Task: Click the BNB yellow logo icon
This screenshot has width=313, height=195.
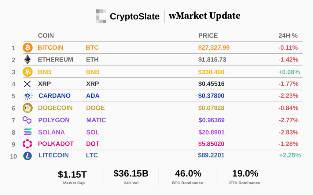Action: click(x=28, y=72)
